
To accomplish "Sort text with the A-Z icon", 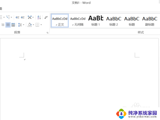I will pyautogui.click(x=39, y=17).
